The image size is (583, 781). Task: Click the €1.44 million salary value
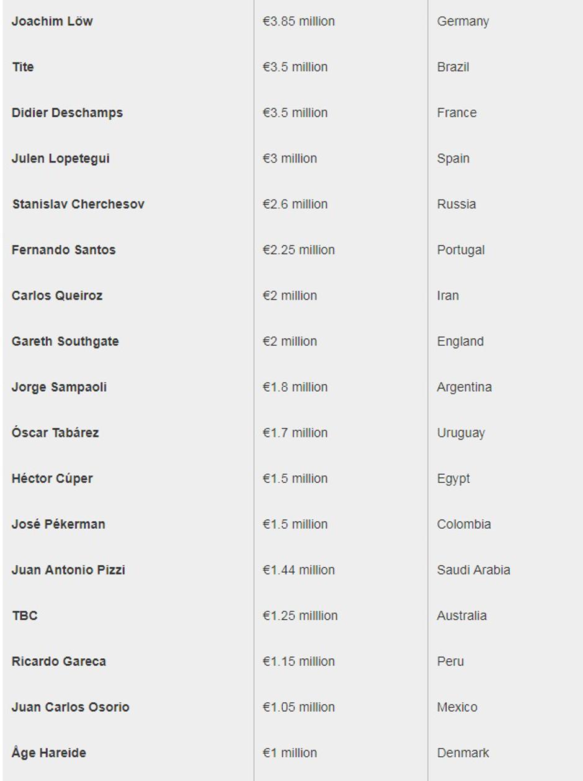point(298,570)
